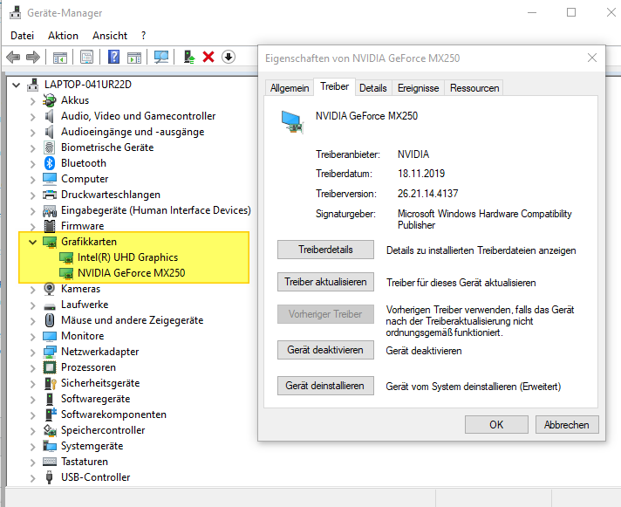Collapse the LAPTOP-041UR22D root node
The height and width of the screenshot is (507, 621).
(x=16, y=85)
